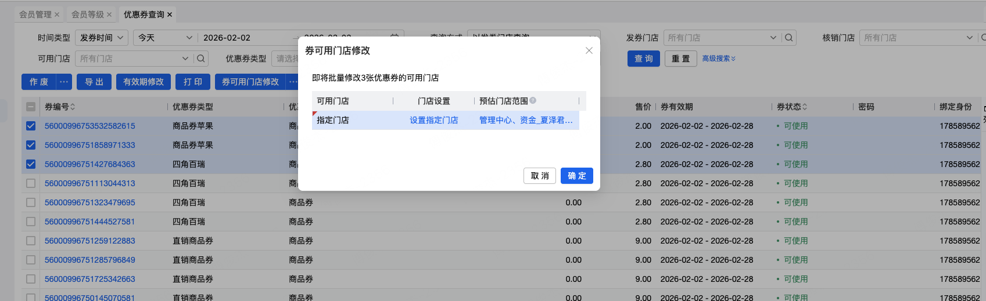The image size is (986, 301).
Task: Click the 绑定身份 column header
Action: [x=956, y=107]
